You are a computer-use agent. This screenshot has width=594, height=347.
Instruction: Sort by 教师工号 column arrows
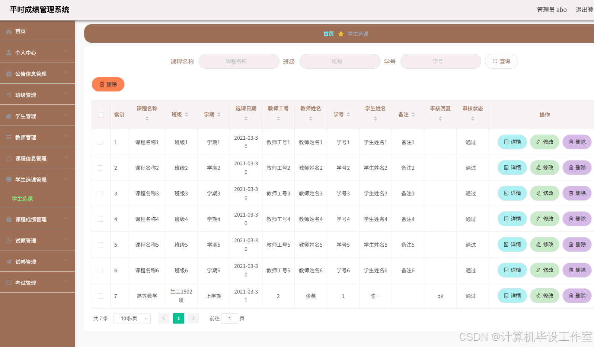(278, 119)
